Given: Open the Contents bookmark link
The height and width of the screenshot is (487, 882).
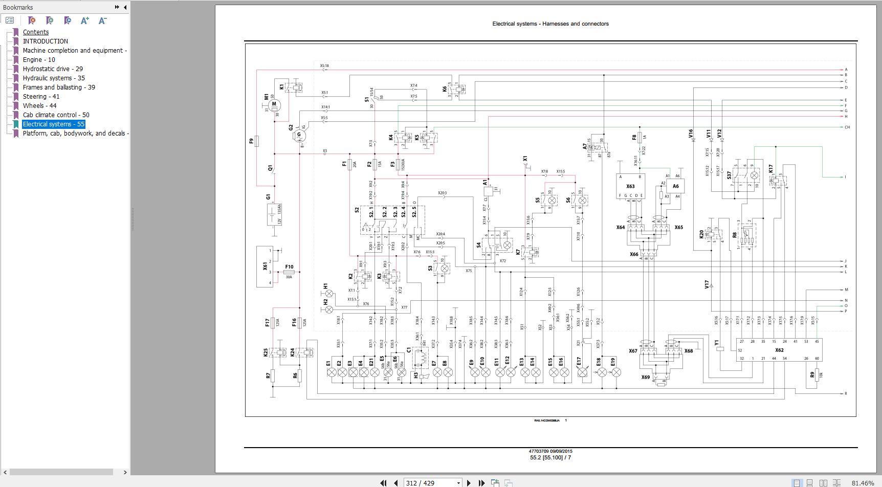Looking at the screenshot, I should click(36, 32).
